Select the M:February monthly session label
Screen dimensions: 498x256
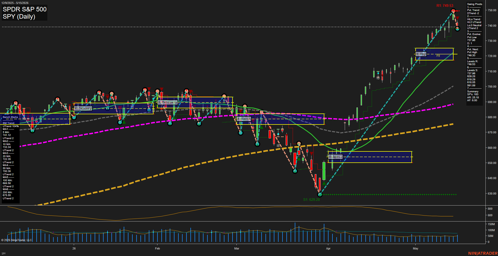click(167, 102)
